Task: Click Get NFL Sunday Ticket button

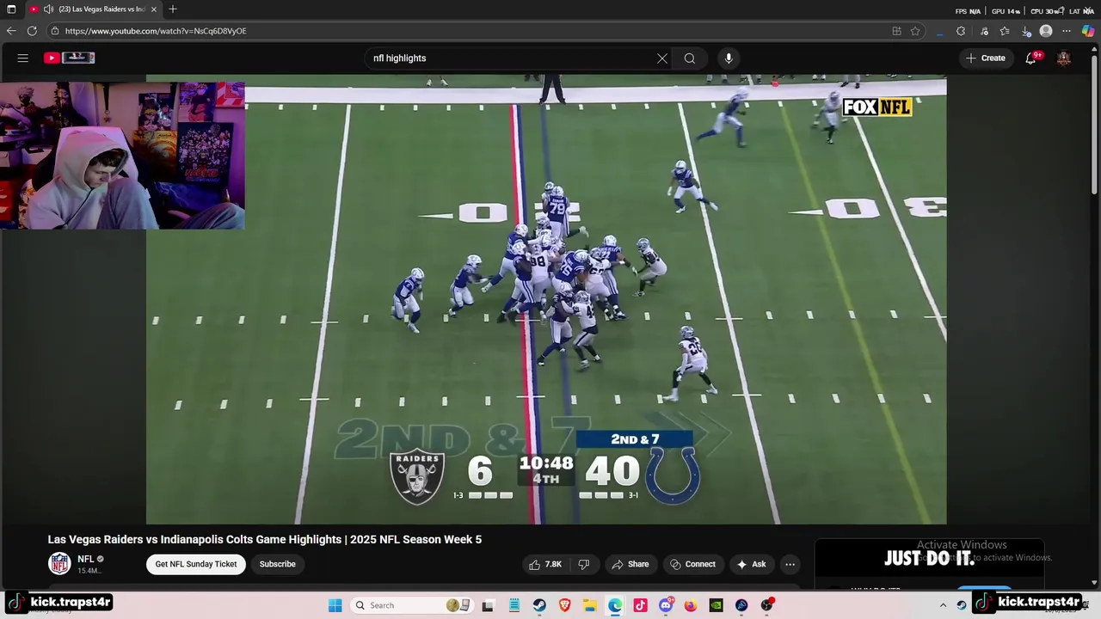Action: [196, 564]
